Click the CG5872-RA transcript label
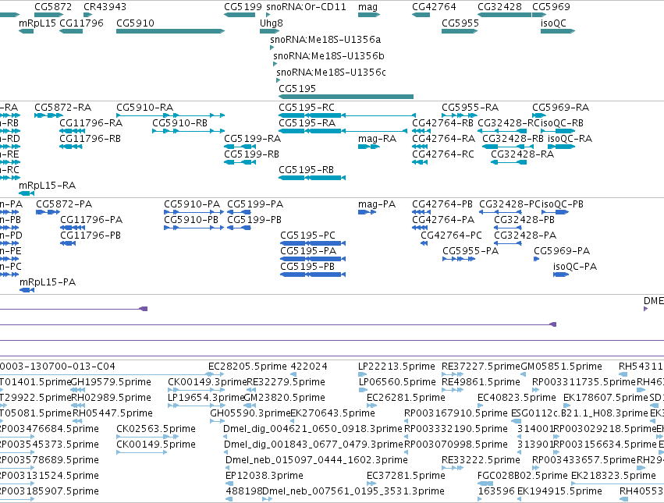 pyautogui.click(x=62, y=108)
